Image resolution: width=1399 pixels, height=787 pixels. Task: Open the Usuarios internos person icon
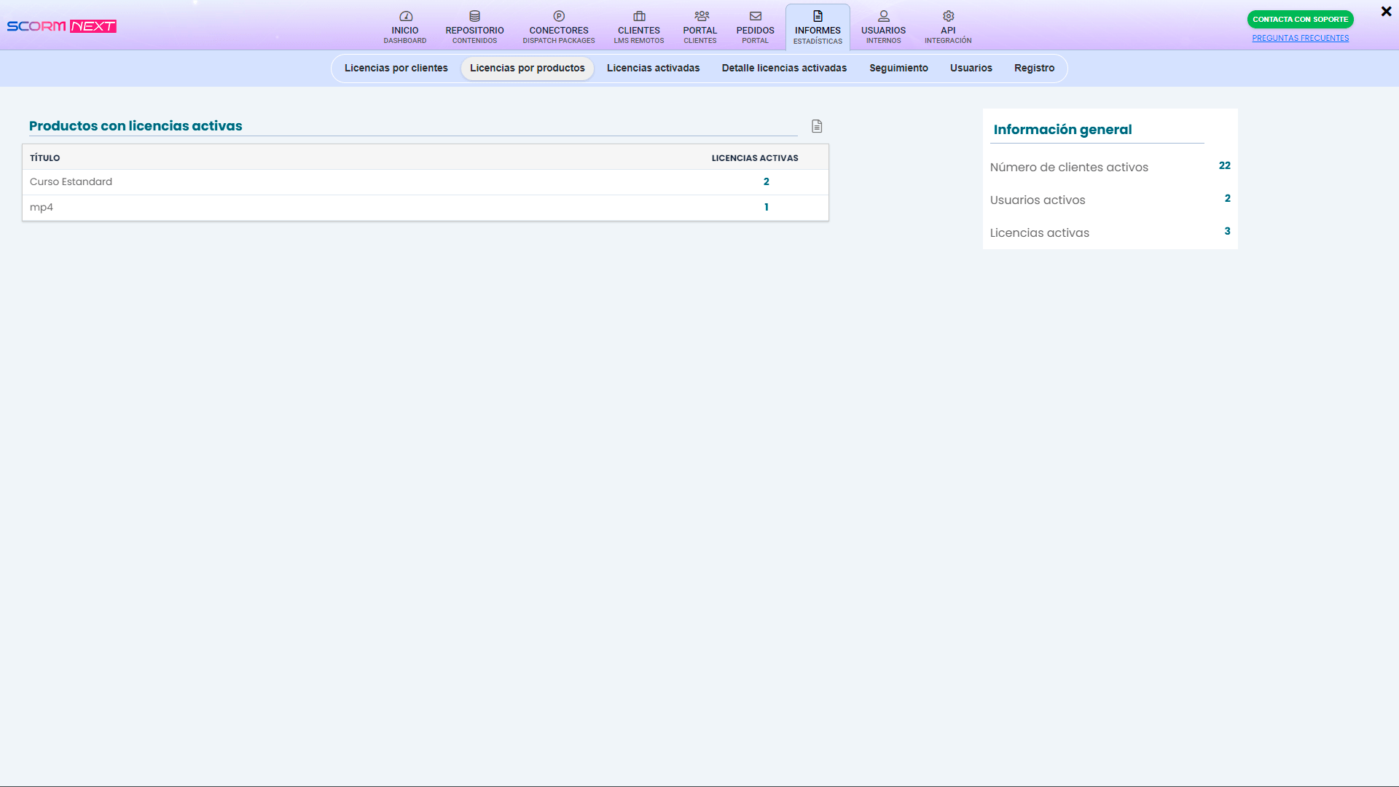(x=884, y=16)
